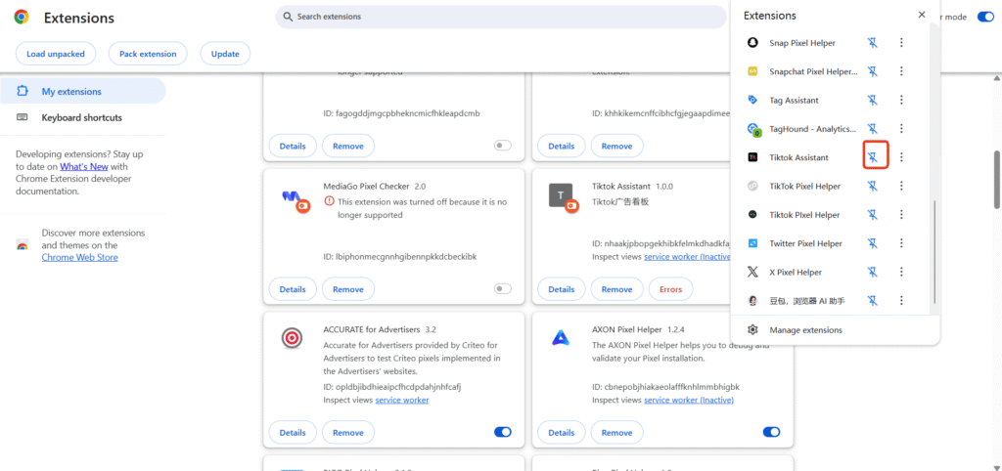Image resolution: width=1002 pixels, height=471 pixels.
Task: Click the X Pixel Helper logo icon
Action: click(x=752, y=272)
